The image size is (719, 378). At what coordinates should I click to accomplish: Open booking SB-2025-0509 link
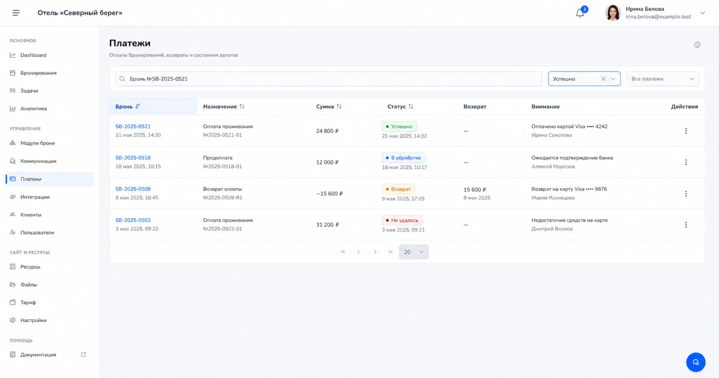pos(133,189)
